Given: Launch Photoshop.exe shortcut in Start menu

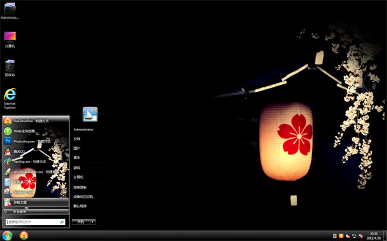Looking at the screenshot, I should click(x=35, y=141).
